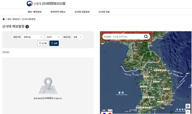Click the info icon beside 산사태 예보발령
The image size is (192, 114).
click(27, 27)
